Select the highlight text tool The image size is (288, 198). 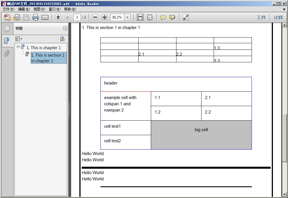click(x=172, y=17)
